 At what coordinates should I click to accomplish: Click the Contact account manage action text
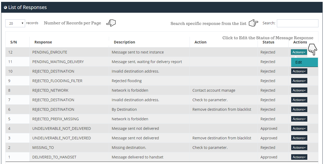pyautogui.click(x=214, y=90)
